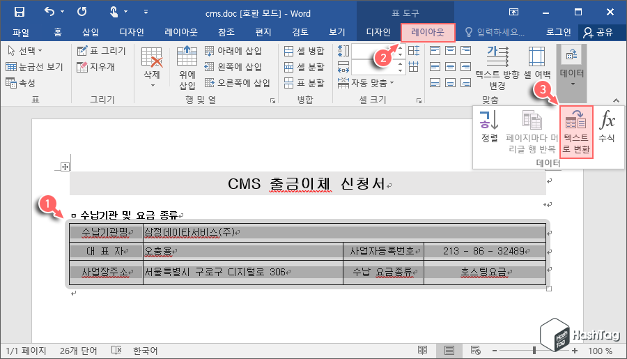This screenshot has width=627, height=359.
Task: Switch to the 보기 tab
Action: coord(336,32)
